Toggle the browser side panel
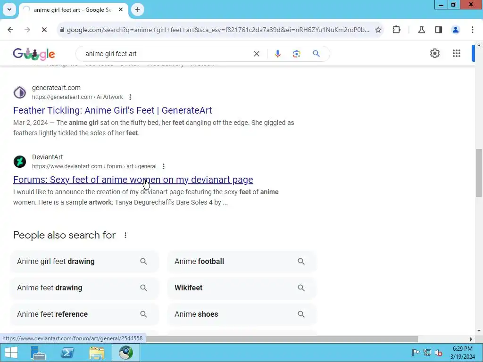 click(x=438, y=30)
